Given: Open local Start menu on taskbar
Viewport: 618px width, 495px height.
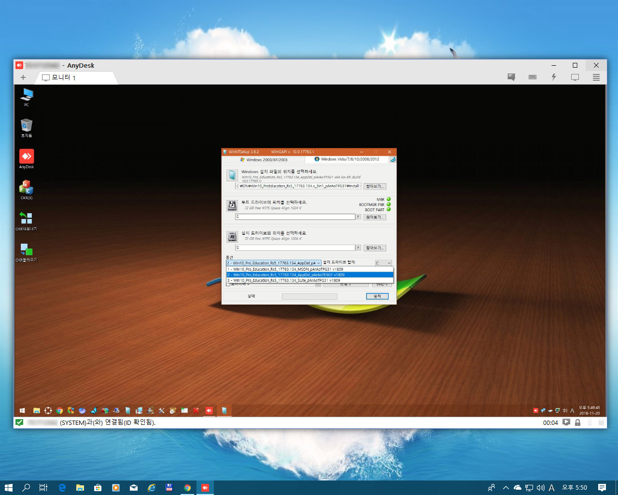Looking at the screenshot, I should tap(8, 488).
